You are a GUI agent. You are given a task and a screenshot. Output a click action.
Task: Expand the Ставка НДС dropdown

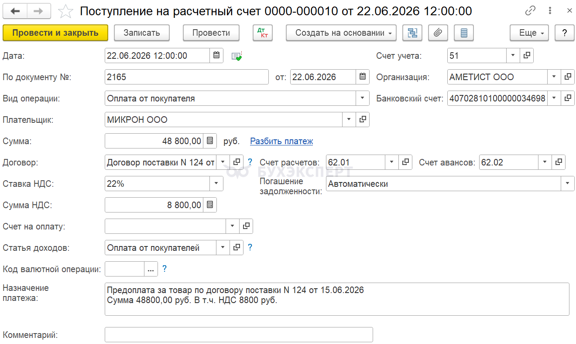[216, 184]
